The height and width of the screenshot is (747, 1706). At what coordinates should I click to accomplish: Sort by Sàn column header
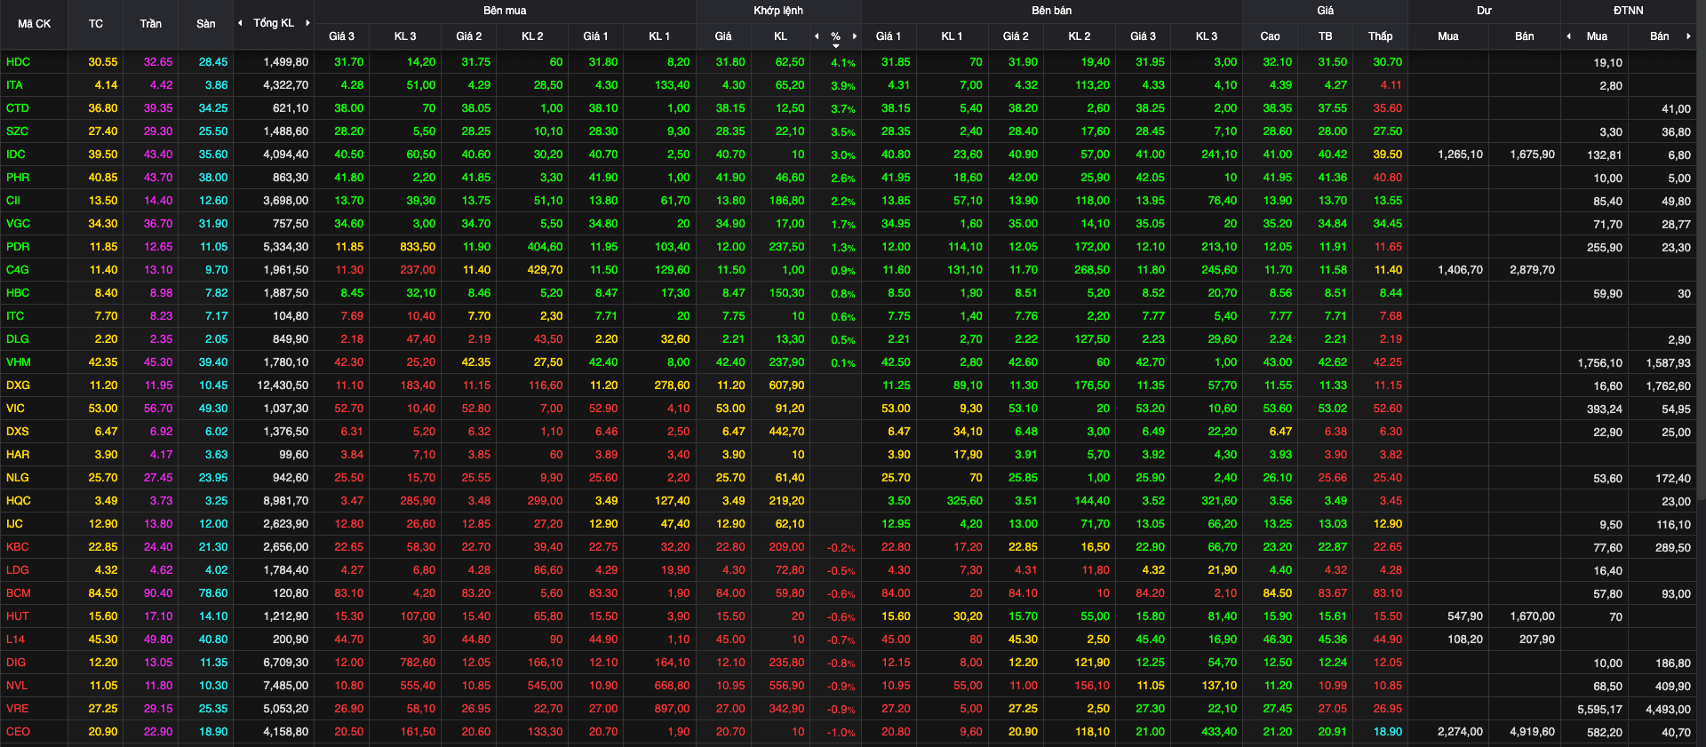206,24
